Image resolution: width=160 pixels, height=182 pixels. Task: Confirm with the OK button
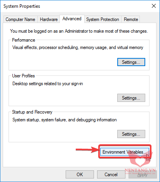80,175
